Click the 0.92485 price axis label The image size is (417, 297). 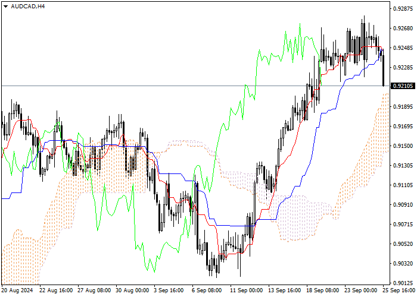click(x=403, y=48)
